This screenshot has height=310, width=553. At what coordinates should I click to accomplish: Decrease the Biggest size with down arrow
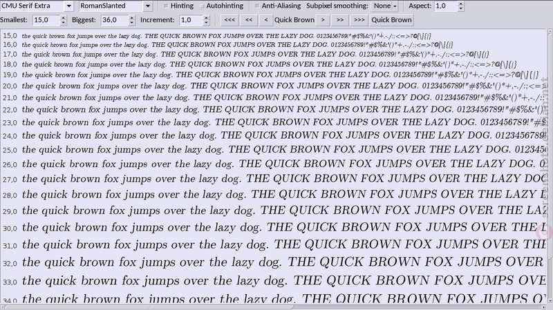pyautogui.click(x=132, y=23)
